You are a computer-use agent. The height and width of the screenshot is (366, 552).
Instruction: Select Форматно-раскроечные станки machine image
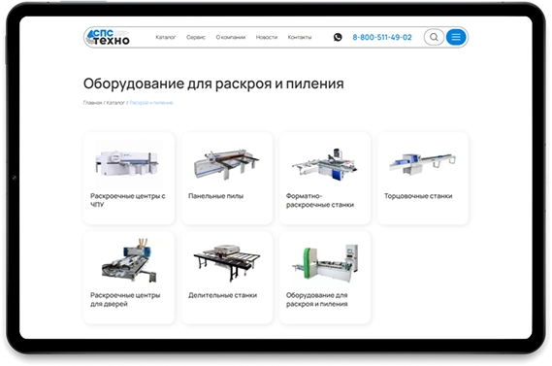tap(324, 164)
